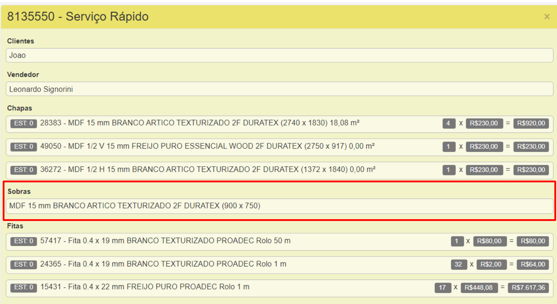Screen dimensions: 557x304
Task: Click unit price R$80,00 for tape 57417
Action: click(x=490, y=241)
